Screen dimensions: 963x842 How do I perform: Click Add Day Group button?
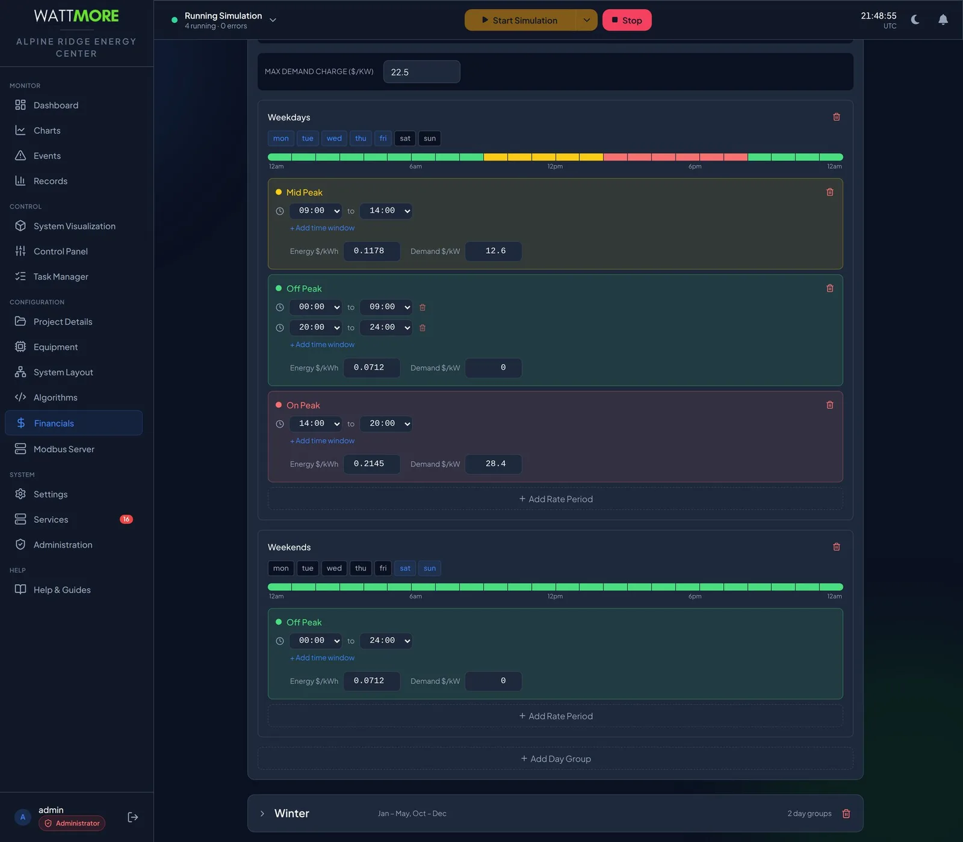tap(556, 758)
